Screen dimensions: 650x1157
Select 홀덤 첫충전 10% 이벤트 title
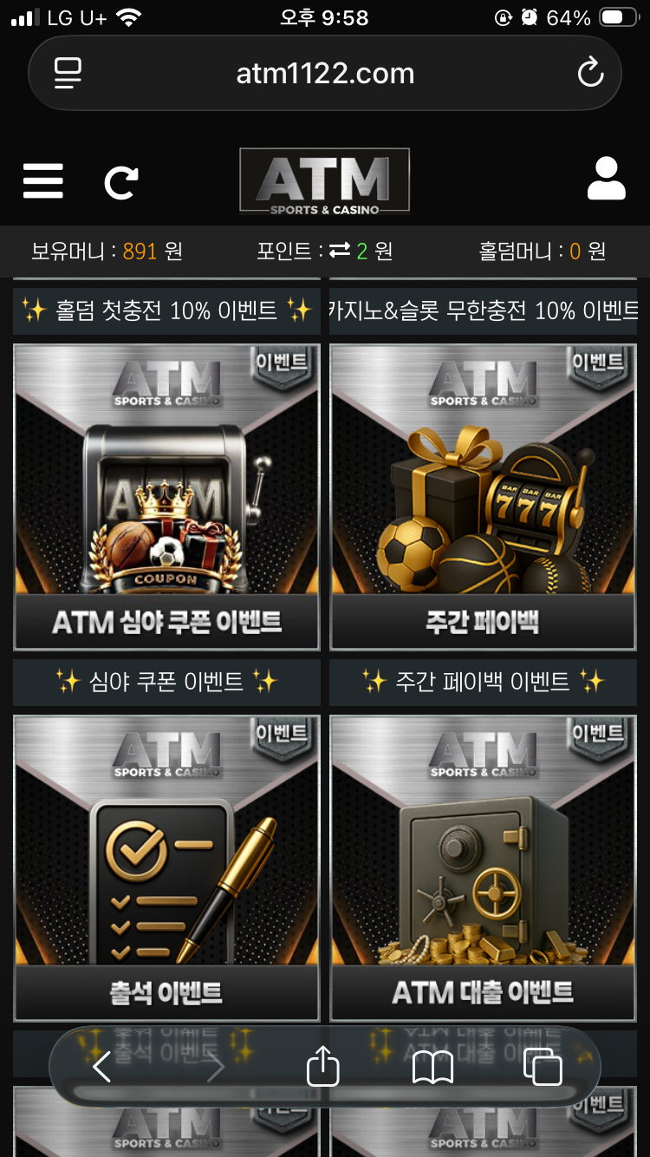pyautogui.click(x=166, y=310)
